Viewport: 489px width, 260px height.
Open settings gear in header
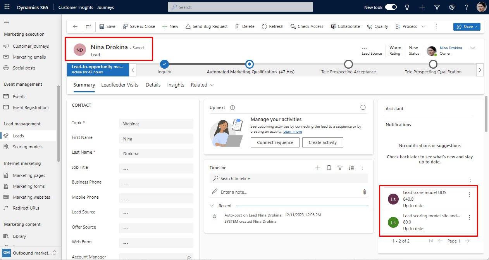click(x=452, y=7)
